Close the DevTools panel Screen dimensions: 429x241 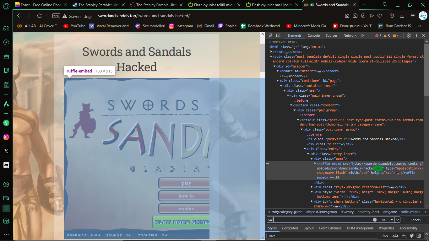[423, 35]
